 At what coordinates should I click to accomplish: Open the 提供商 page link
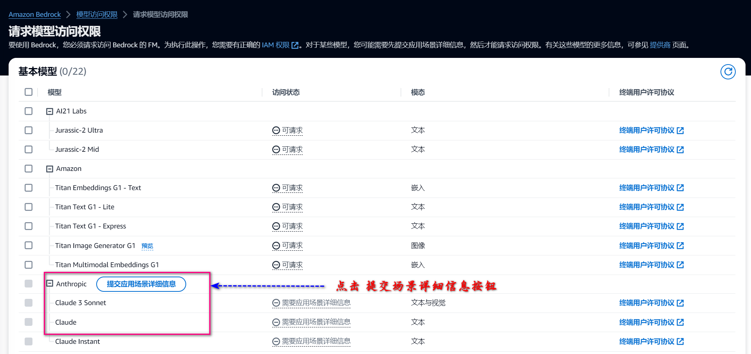660,45
